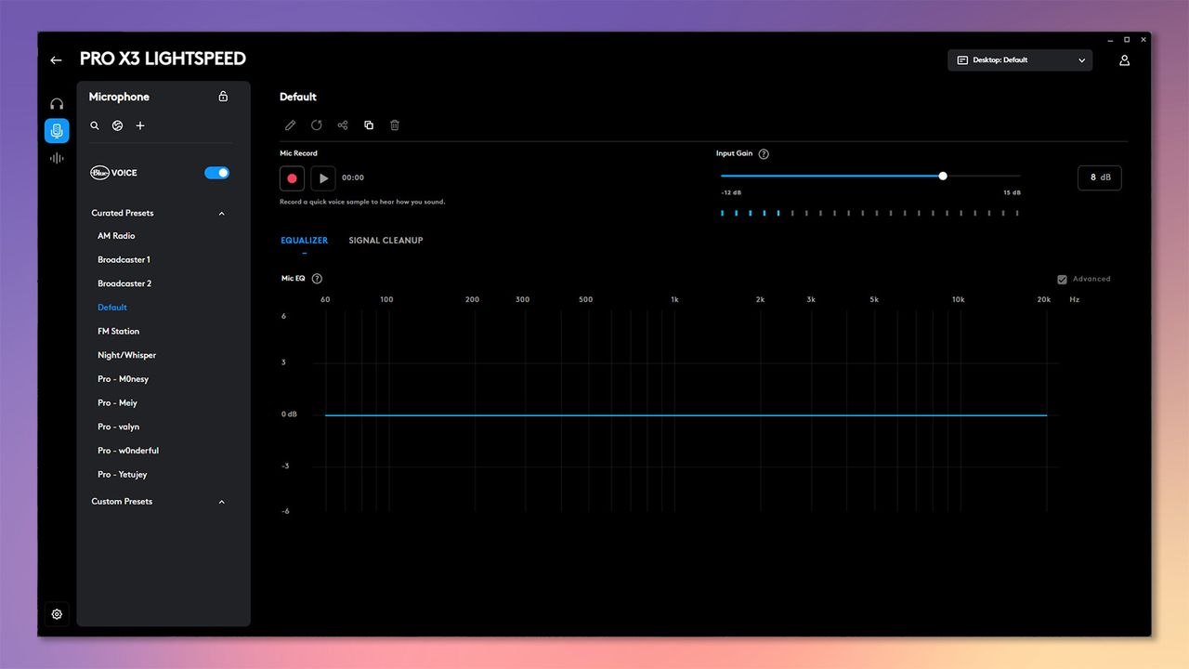Share the Default preset
Screen dimensions: 1189x669
(343, 125)
